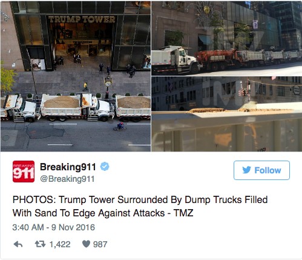Click the reply arrow icon

(x=18, y=244)
